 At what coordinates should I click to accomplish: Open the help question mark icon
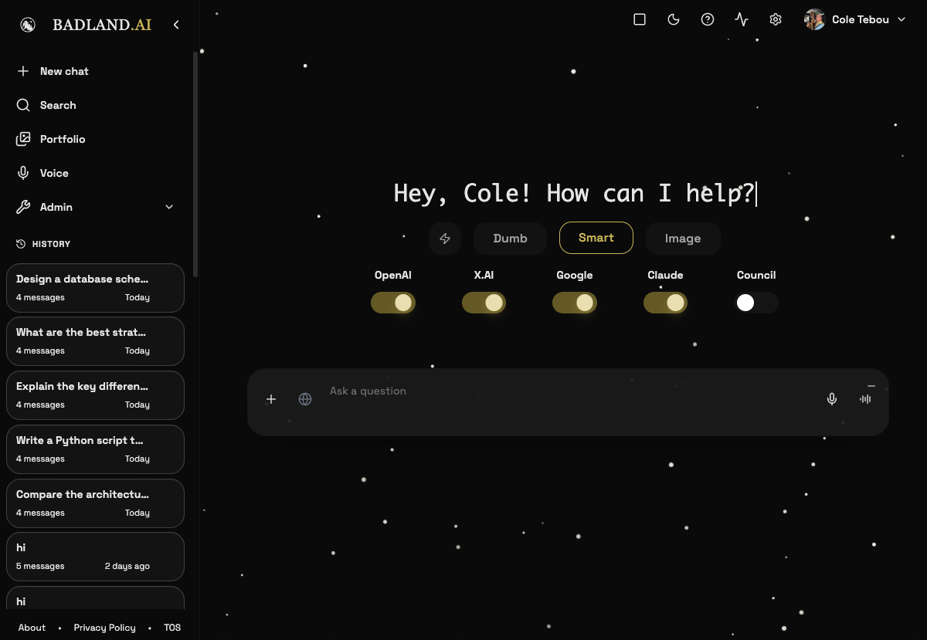pos(708,19)
